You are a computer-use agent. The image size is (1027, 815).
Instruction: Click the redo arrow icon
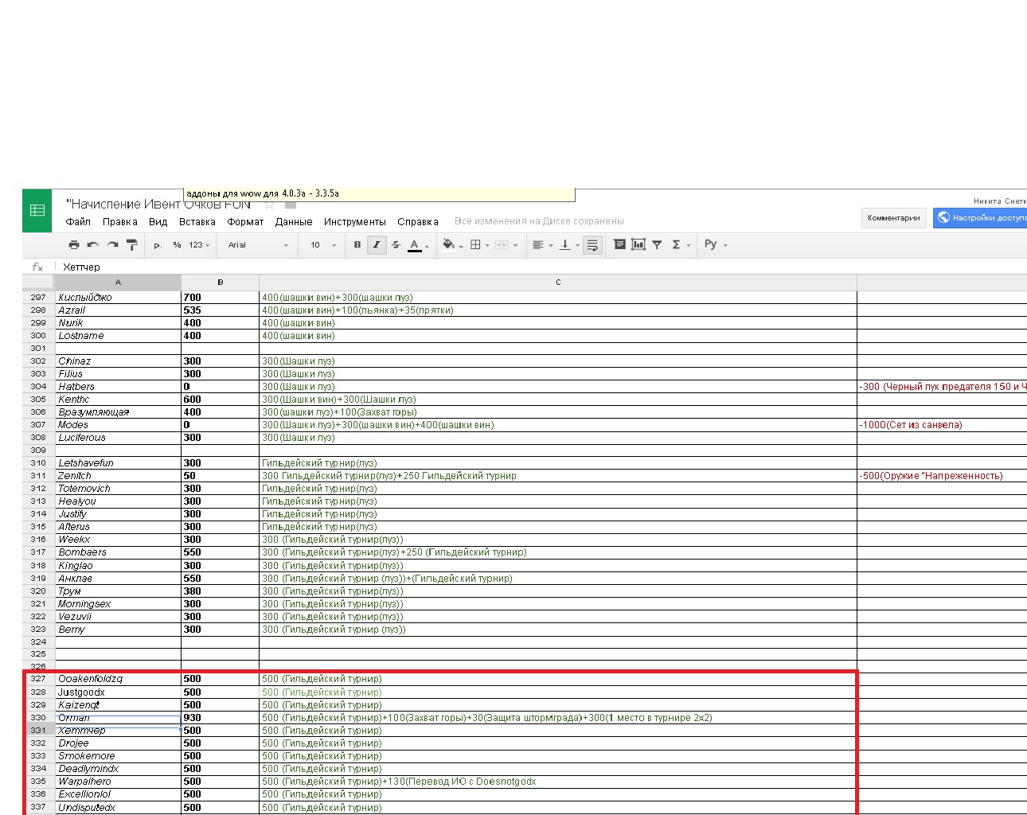tap(112, 245)
